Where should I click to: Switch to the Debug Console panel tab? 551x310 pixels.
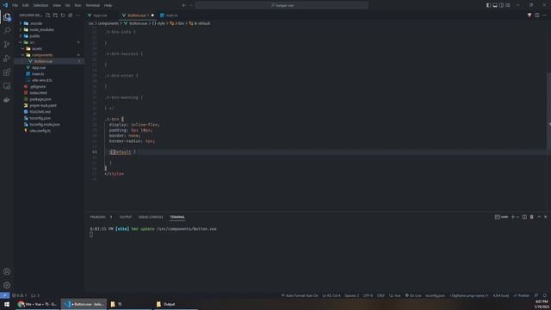151,217
